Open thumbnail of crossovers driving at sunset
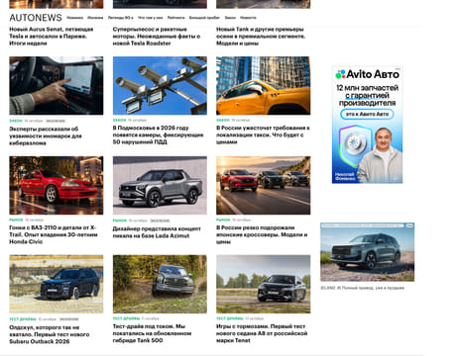The height and width of the screenshot is (356, 459). pyautogui.click(x=264, y=185)
